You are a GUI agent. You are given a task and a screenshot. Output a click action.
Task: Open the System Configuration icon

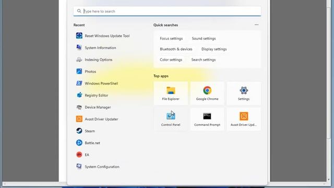pos(79,167)
